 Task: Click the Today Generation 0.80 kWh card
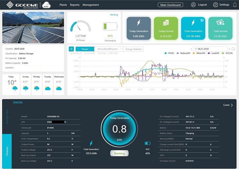[139, 28]
